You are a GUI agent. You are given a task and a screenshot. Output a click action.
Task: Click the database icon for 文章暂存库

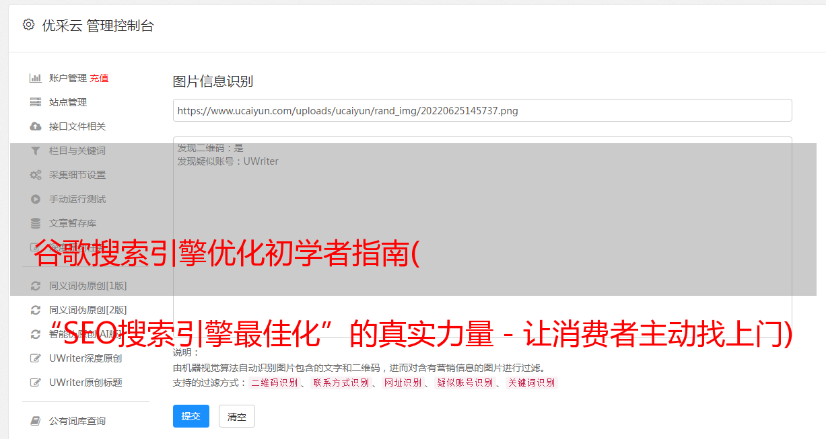click(36, 223)
